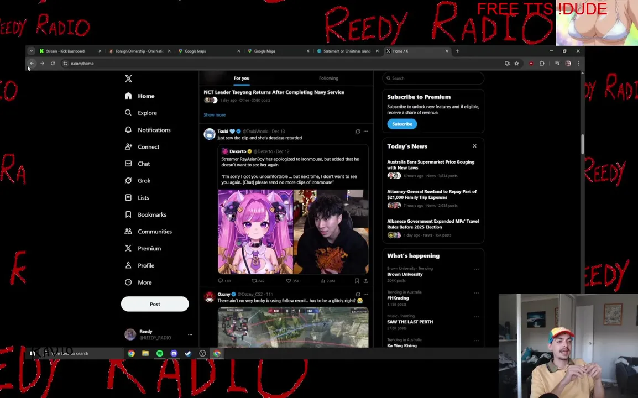Click reply icon on Tsuki's post
Image resolution: width=638 pixels, height=398 pixels.
click(x=221, y=281)
